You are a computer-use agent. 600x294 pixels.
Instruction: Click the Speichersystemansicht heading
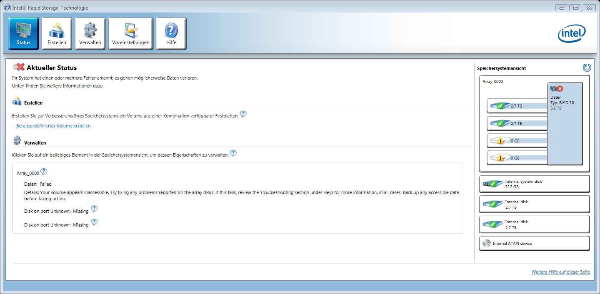501,68
